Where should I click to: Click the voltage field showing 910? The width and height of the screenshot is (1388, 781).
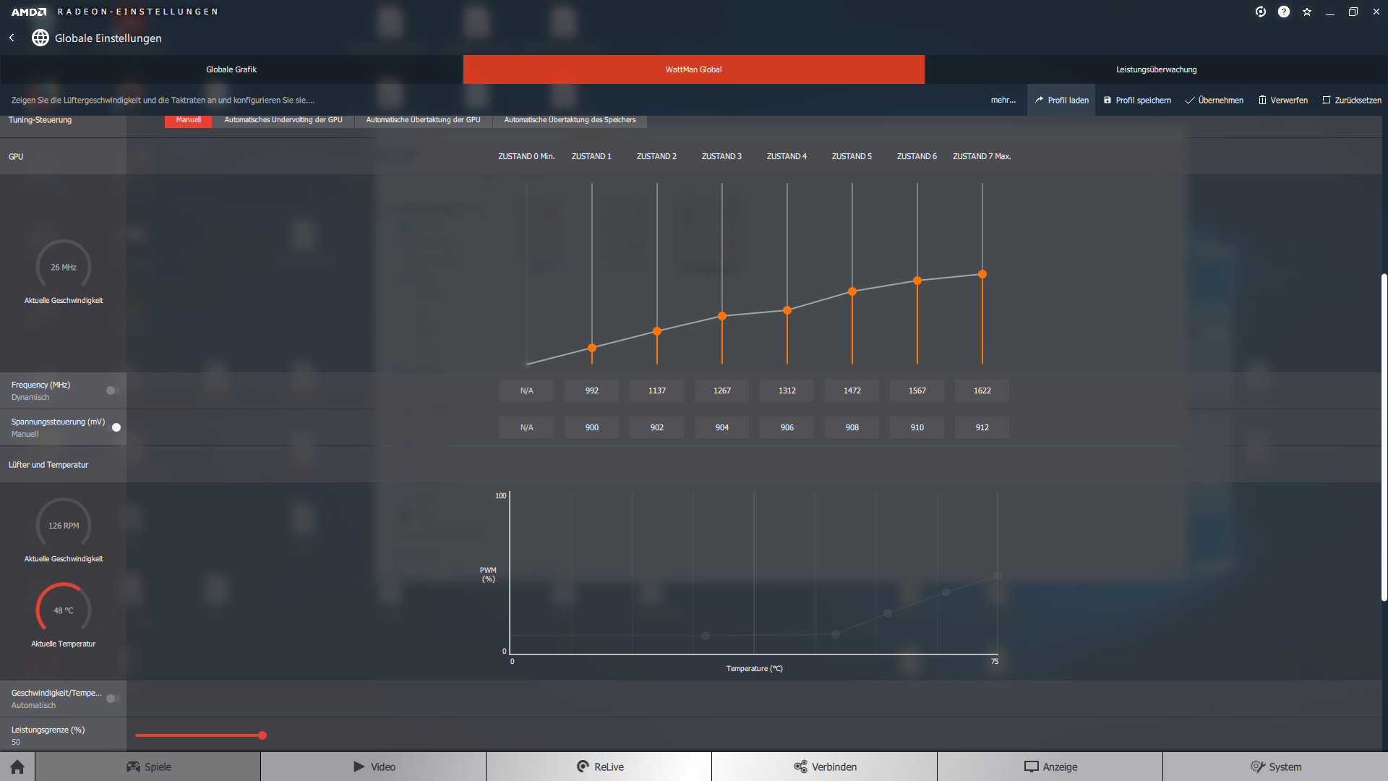(917, 427)
